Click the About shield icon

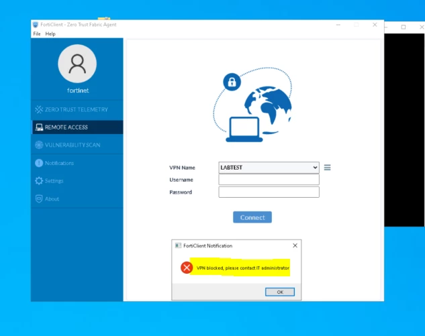tap(39, 199)
